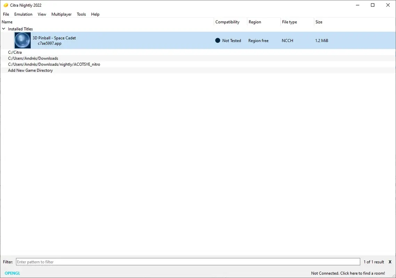Select the C:/Citra game directory entry

click(15, 52)
